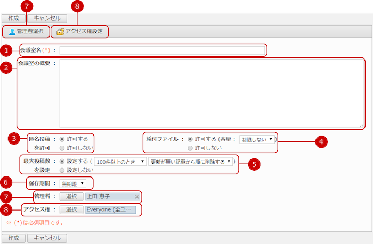Select 許可しない for 匿名投稿
Screen dimensions: 373x244
point(62,148)
